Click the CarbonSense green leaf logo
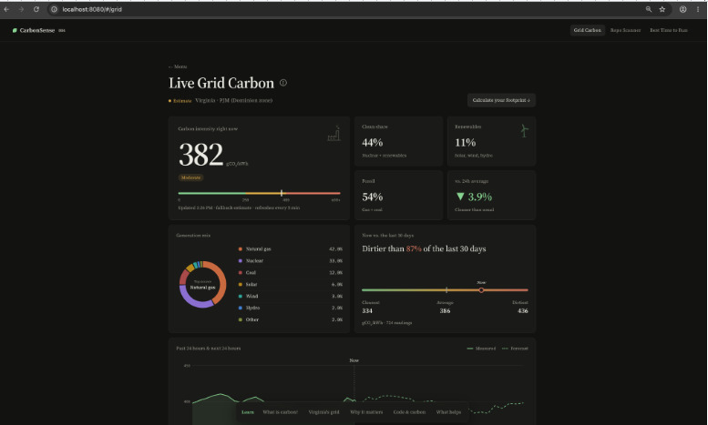Image resolution: width=708 pixels, height=425 pixels. [x=15, y=30]
